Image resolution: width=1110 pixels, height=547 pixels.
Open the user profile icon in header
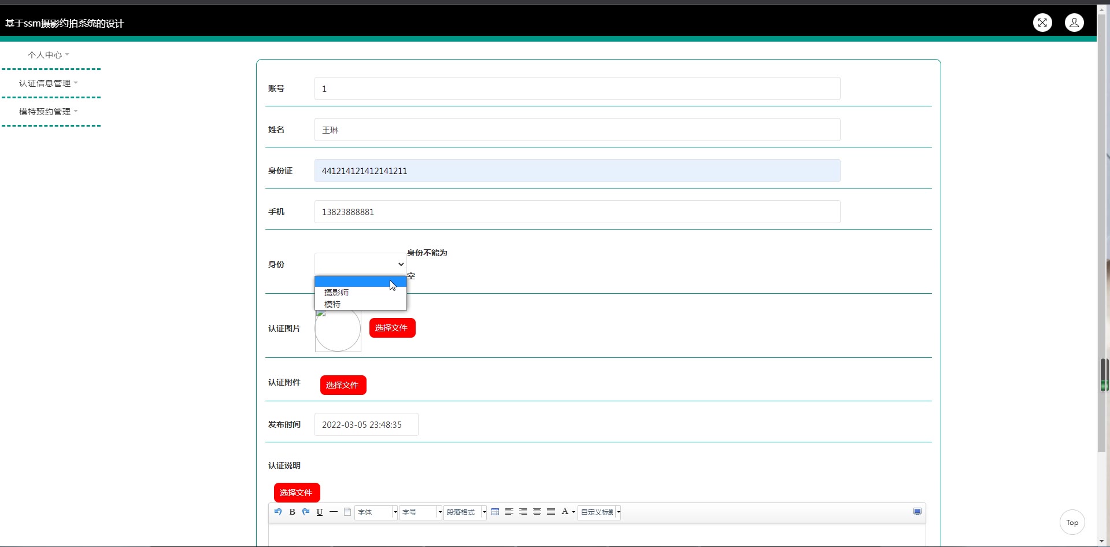click(x=1074, y=23)
